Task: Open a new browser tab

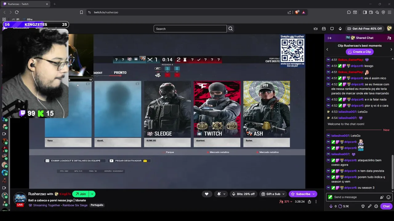Action: pos(54,4)
